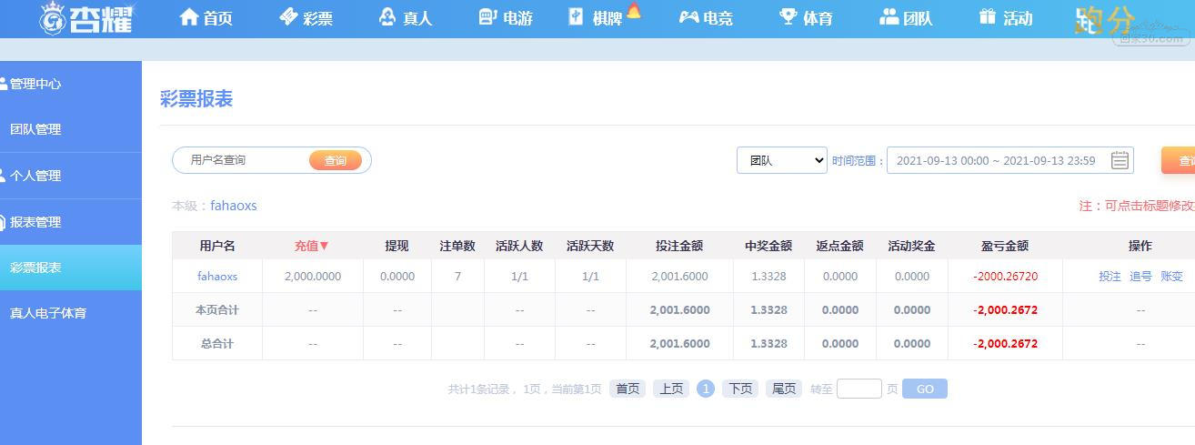The width and height of the screenshot is (1195, 445).
Task: Click the 账变 link in the fahaoxs row
Action: [x=1171, y=276]
